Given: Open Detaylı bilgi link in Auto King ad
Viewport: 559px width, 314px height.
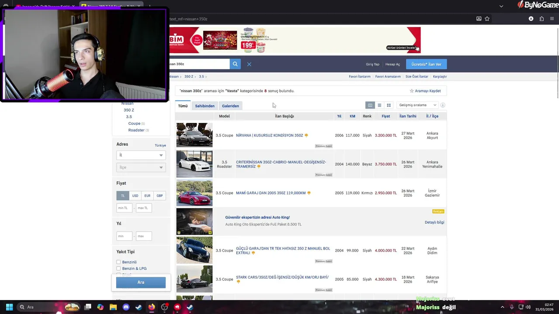Looking at the screenshot, I should (435, 222).
